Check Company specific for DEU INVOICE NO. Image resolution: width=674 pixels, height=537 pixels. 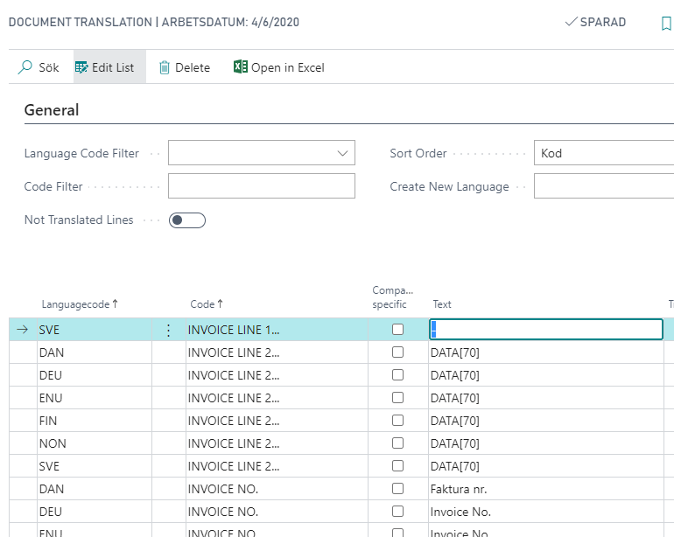[x=397, y=512]
